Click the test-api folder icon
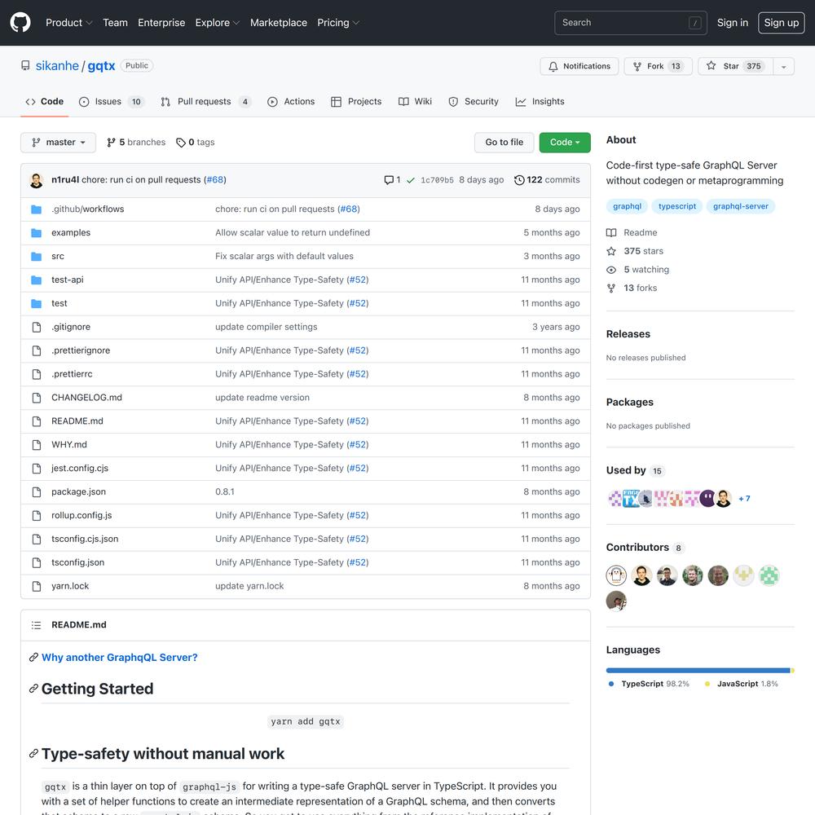The width and height of the screenshot is (815, 815). pyautogui.click(x=36, y=280)
